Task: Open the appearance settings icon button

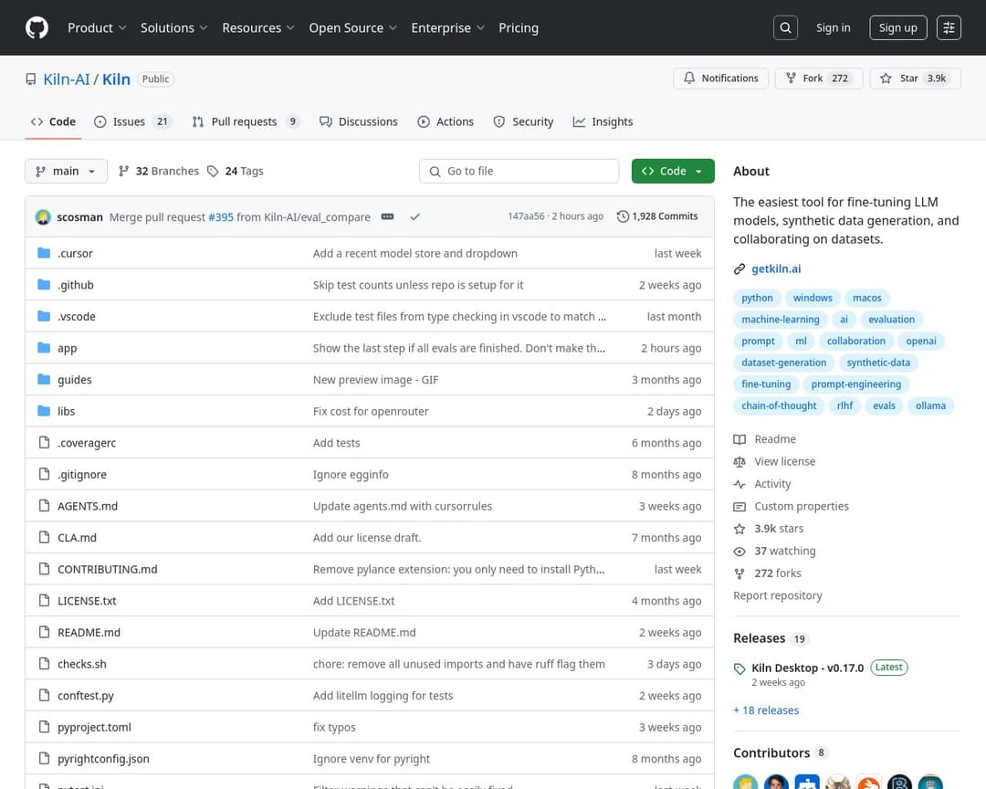Action: click(949, 27)
